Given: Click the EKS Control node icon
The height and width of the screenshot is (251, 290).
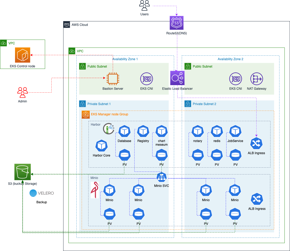Looking at the screenshot, I should pyautogui.click(x=23, y=55).
